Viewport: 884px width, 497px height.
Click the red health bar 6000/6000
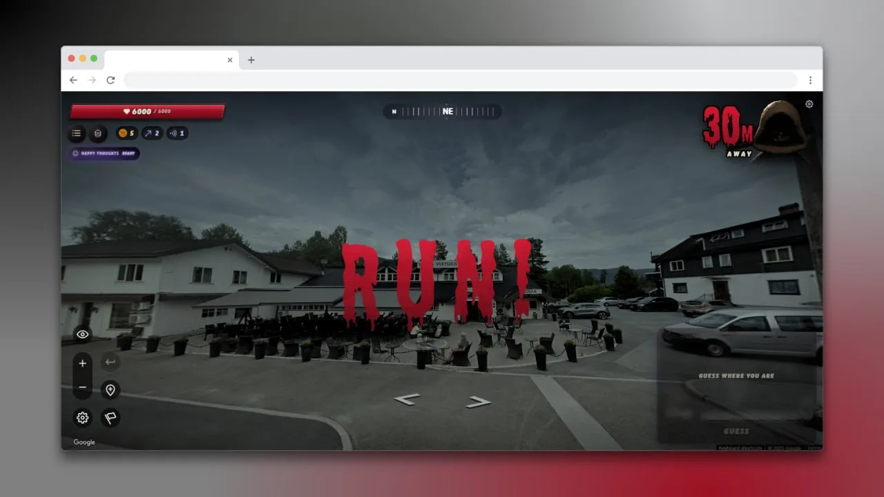pos(147,111)
